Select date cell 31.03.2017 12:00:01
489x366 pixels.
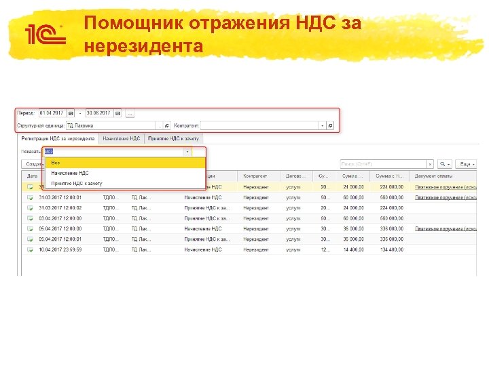coord(60,198)
